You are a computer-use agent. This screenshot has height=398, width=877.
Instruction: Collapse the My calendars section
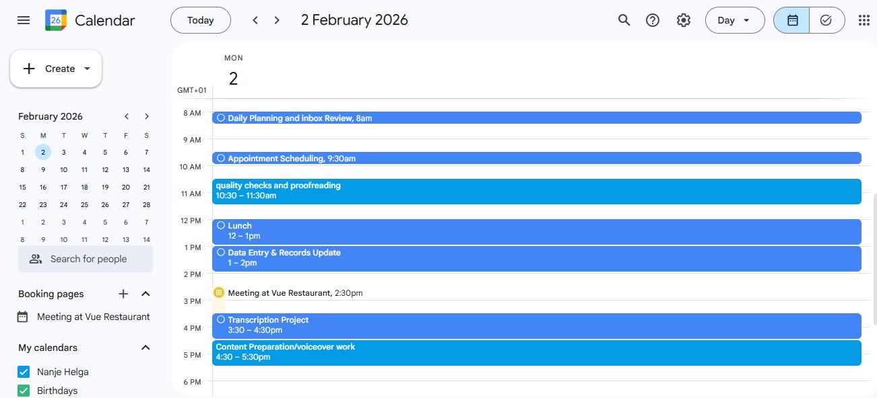point(145,348)
